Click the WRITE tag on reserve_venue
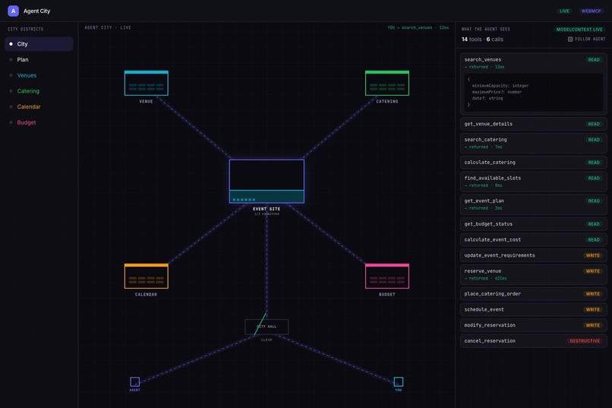612x408 pixels. 592,271
